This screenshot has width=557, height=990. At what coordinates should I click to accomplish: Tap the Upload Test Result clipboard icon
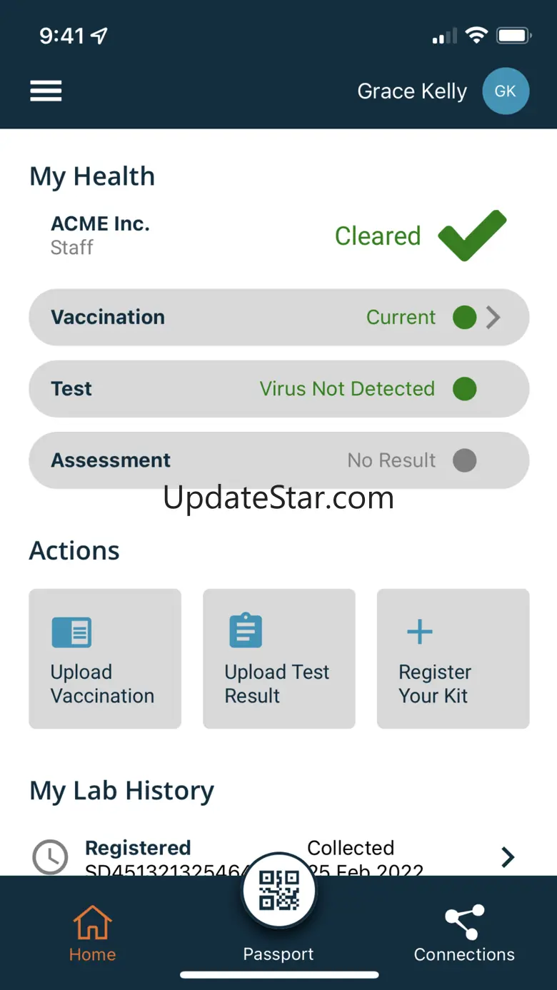pyautogui.click(x=246, y=630)
